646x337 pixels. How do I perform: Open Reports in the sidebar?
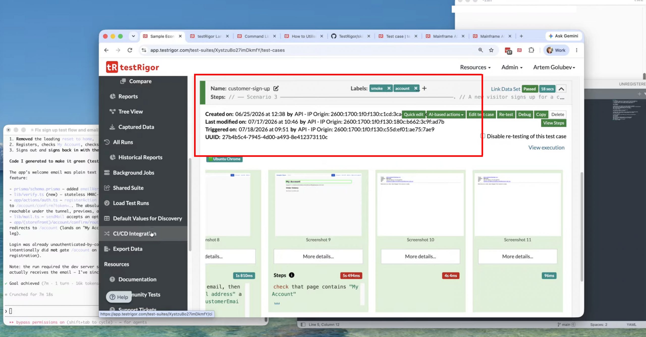[124, 96]
